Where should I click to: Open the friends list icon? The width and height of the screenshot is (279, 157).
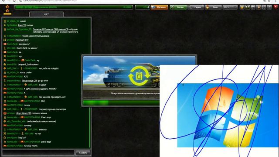247,7
